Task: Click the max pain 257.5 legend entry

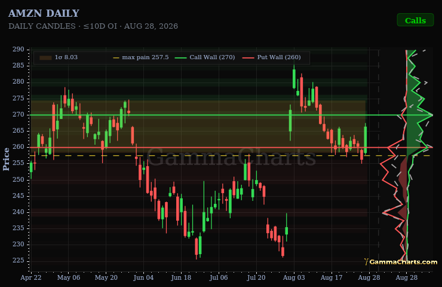Action: 141,57
